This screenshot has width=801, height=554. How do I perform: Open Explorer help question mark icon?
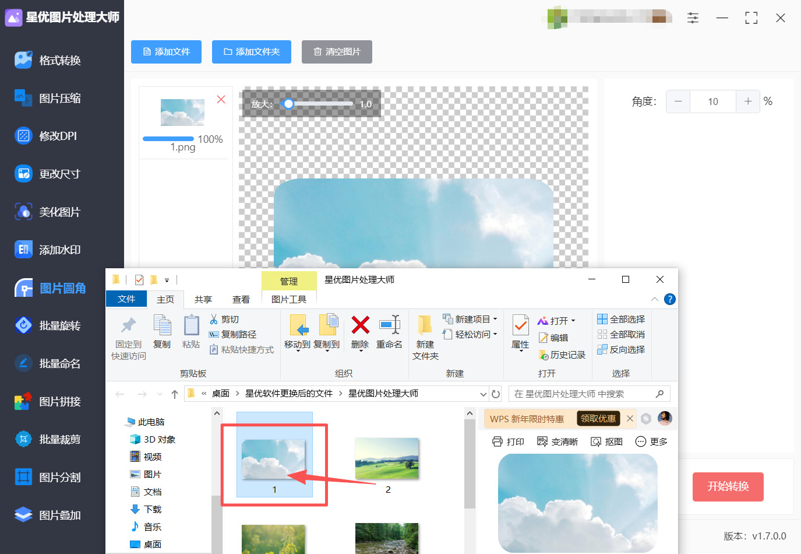pos(670,299)
